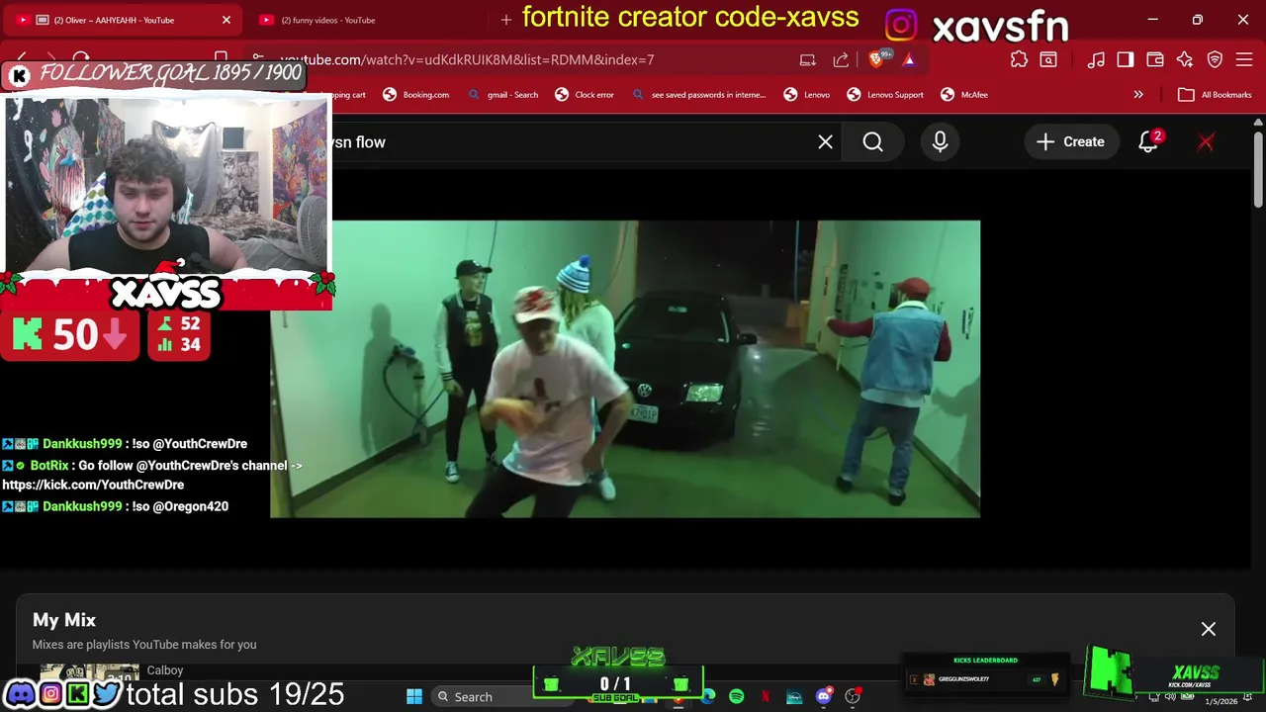This screenshot has width=1266, height=712.
Task: Open Brave VPN shield icon
Action: click(x=1215, y=60)
